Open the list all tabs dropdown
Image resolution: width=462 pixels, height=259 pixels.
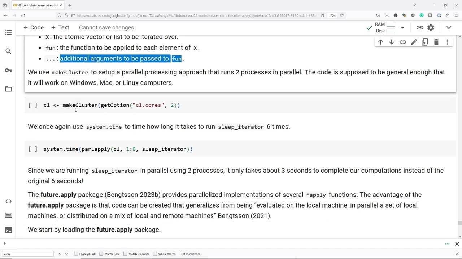[414, 5]
